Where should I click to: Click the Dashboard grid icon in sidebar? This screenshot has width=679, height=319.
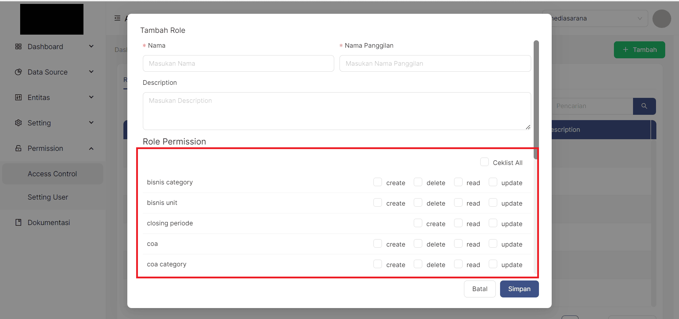pos(18,47)
